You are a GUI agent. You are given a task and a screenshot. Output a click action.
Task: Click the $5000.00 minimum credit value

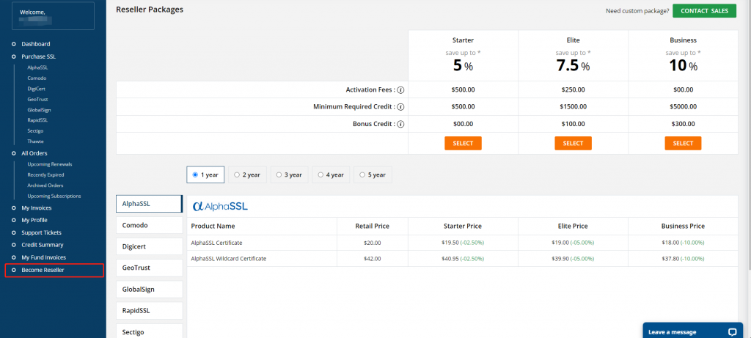tap(683, 107)
